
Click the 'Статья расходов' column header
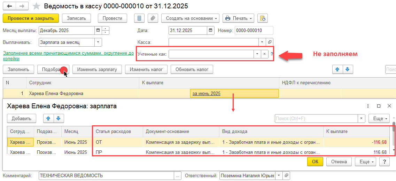pos(118,132)
